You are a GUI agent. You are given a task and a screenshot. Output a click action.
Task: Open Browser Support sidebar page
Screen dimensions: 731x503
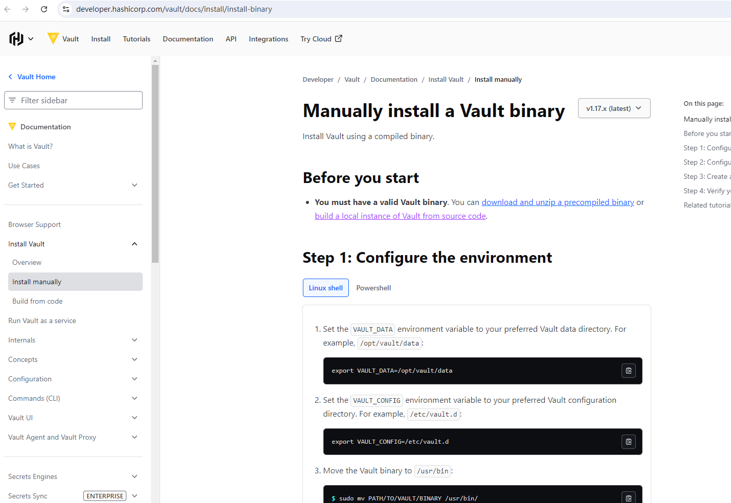[x=34, y=224]
